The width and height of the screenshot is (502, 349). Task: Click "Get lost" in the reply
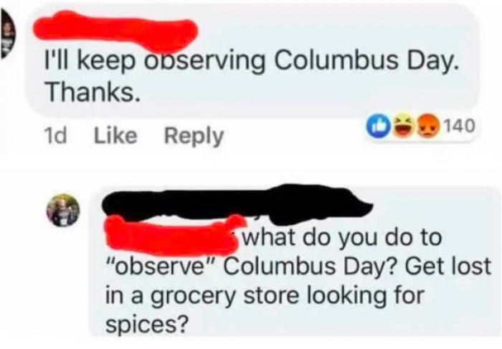click(448, 267)
